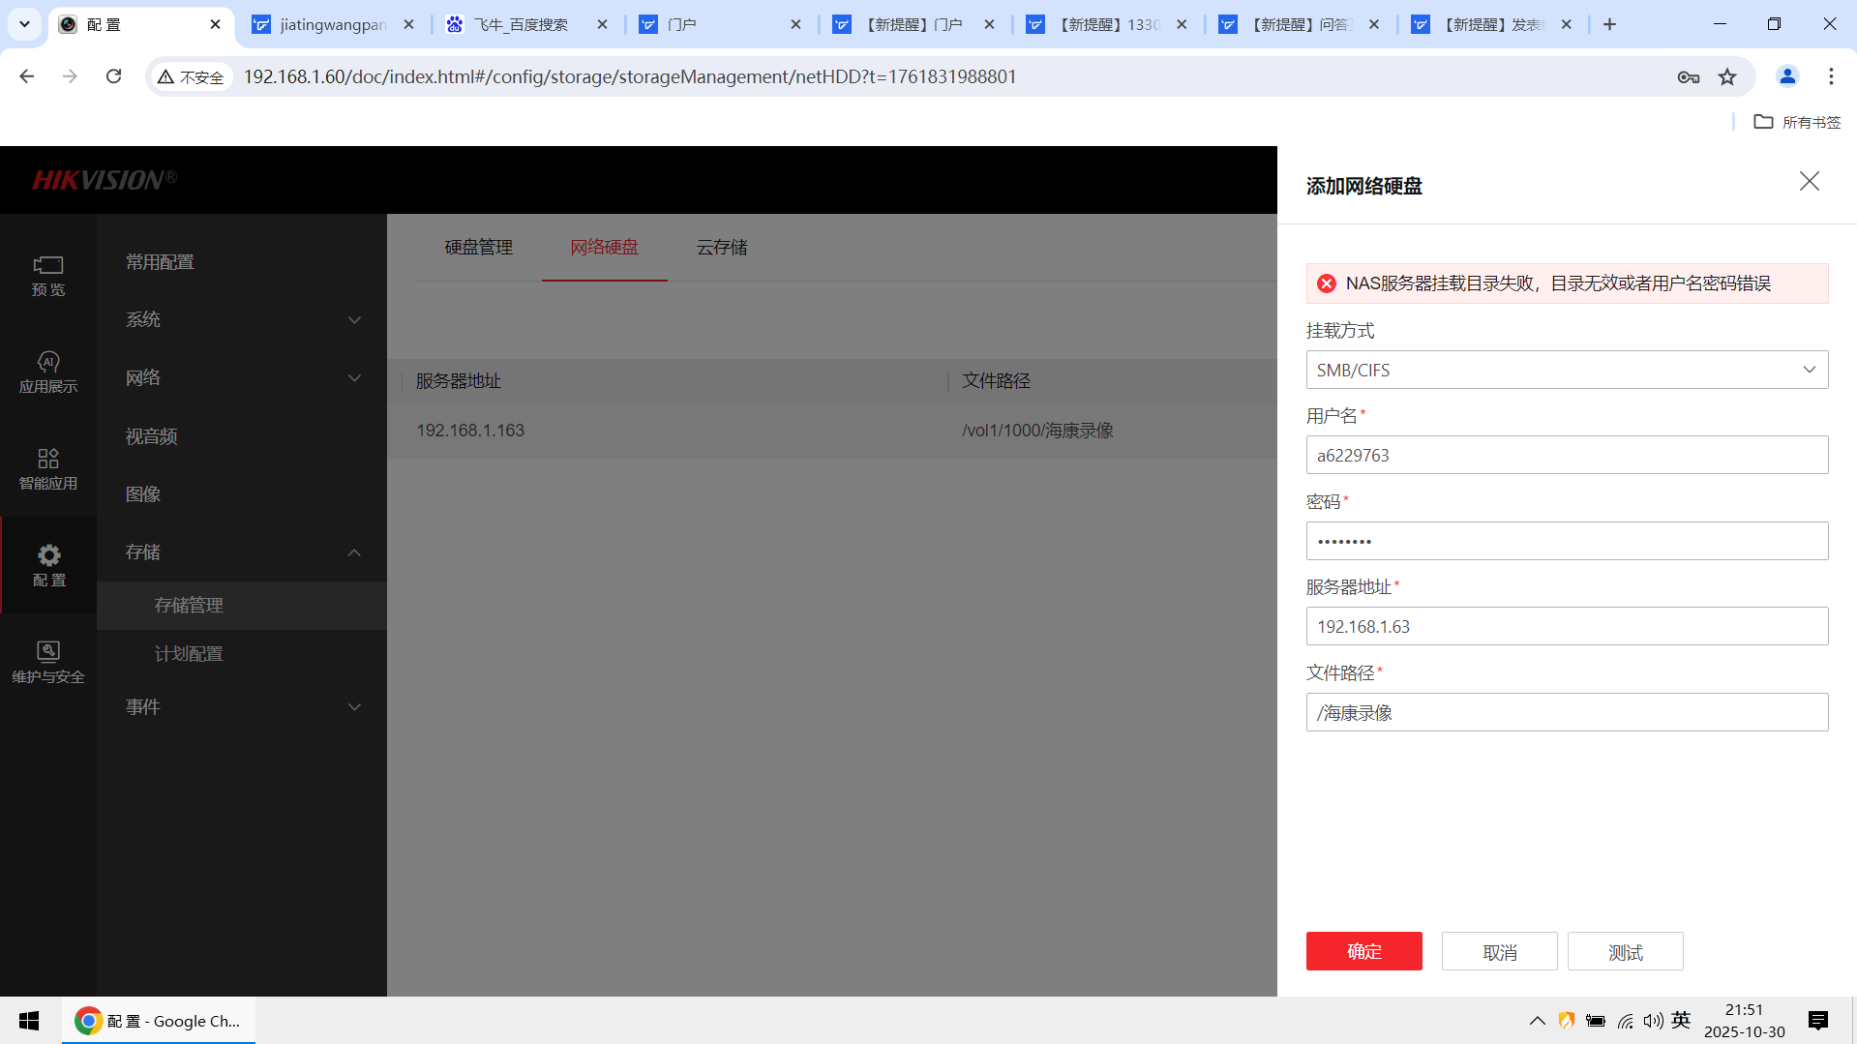Click the 测试 test button
The width and height of the screenshot is (1857, 1044).
(1625, 951)
